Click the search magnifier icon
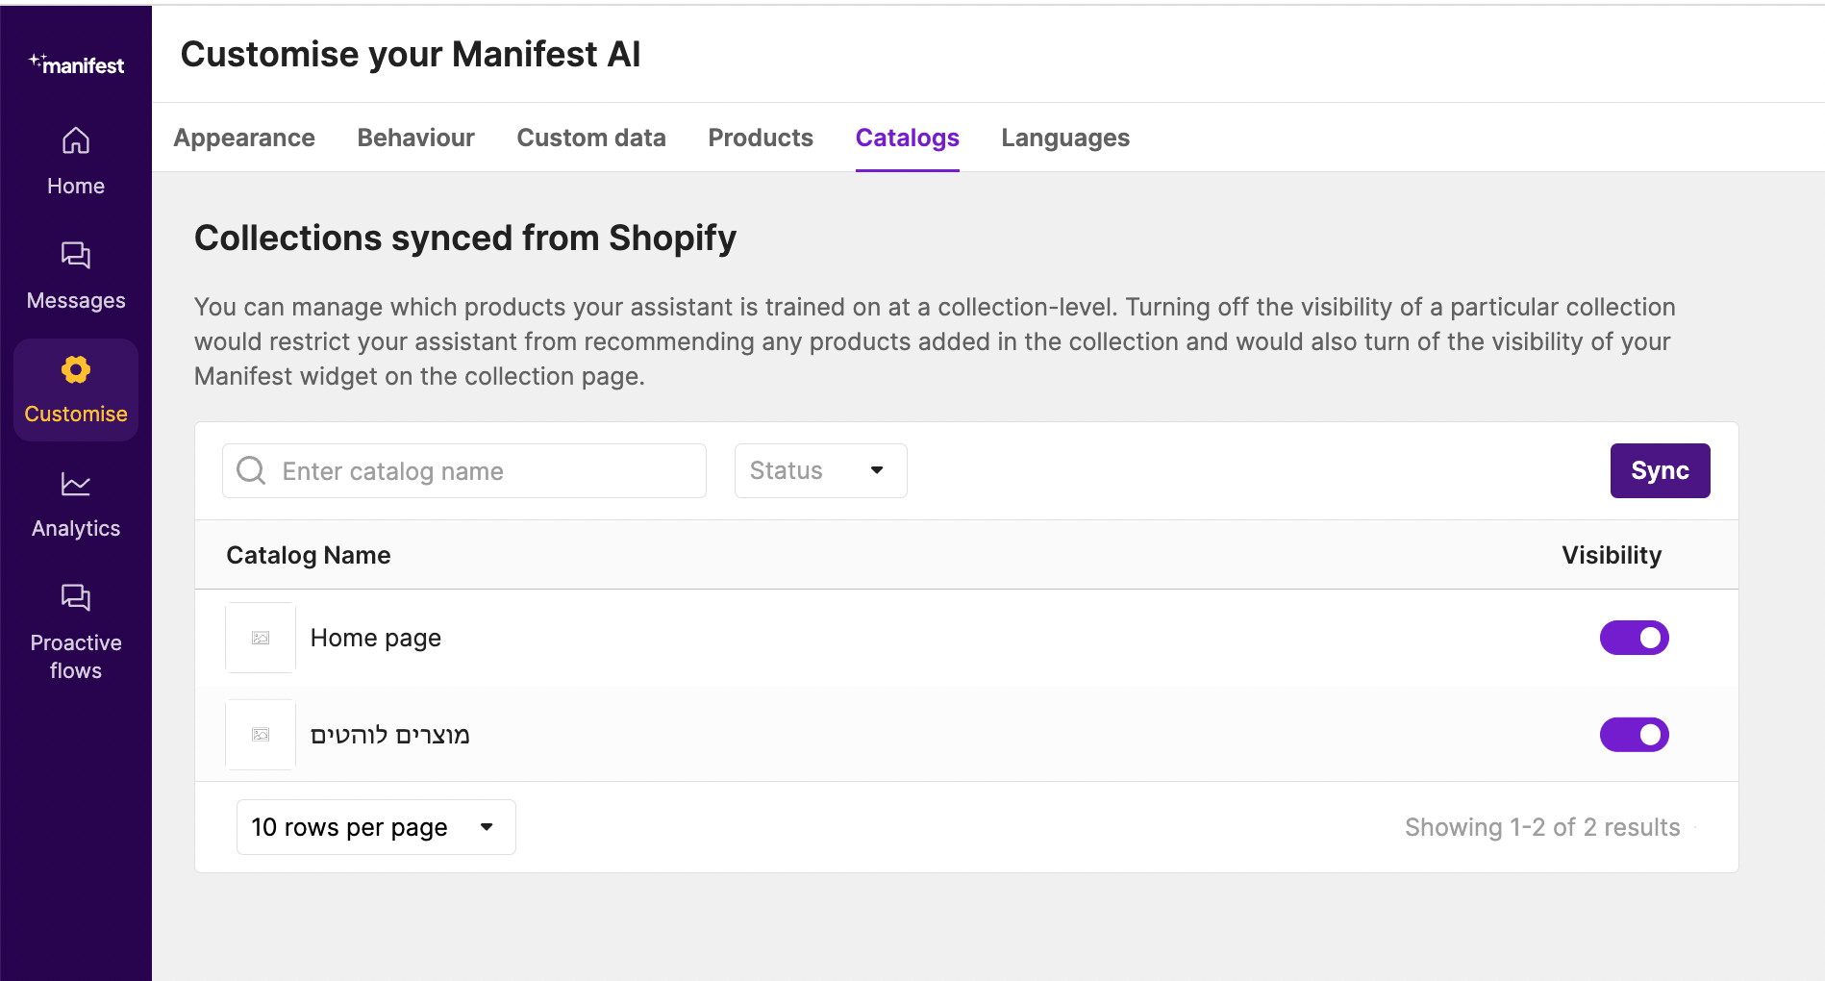Screen dimensions: 1825x981 click(251, 470)
